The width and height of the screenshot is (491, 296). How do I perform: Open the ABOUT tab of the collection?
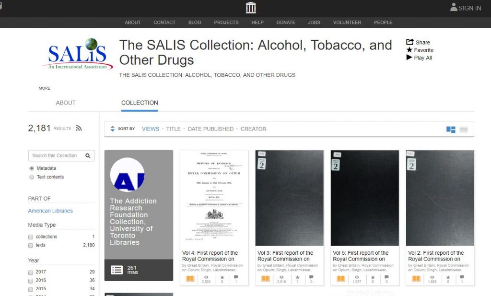(x=66, y=103)
